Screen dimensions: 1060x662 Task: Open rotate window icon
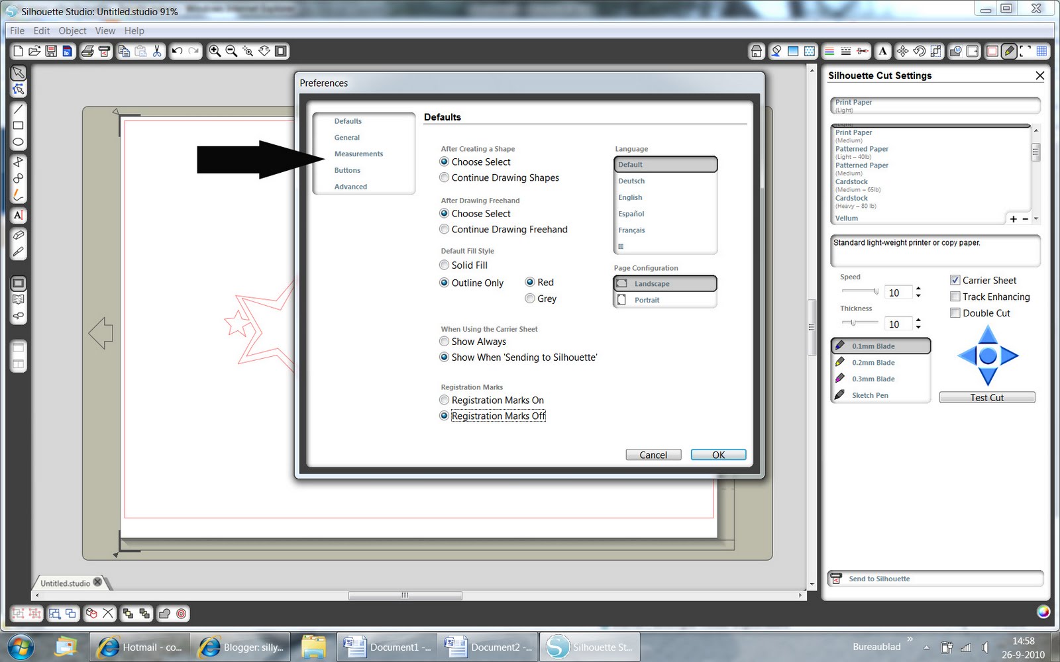[919, 51]
